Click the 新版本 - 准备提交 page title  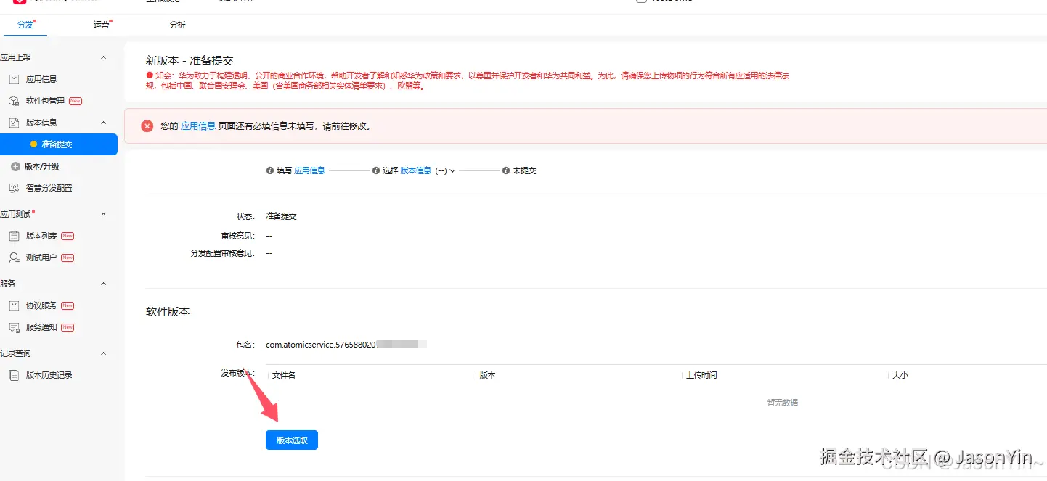(190, 61)
